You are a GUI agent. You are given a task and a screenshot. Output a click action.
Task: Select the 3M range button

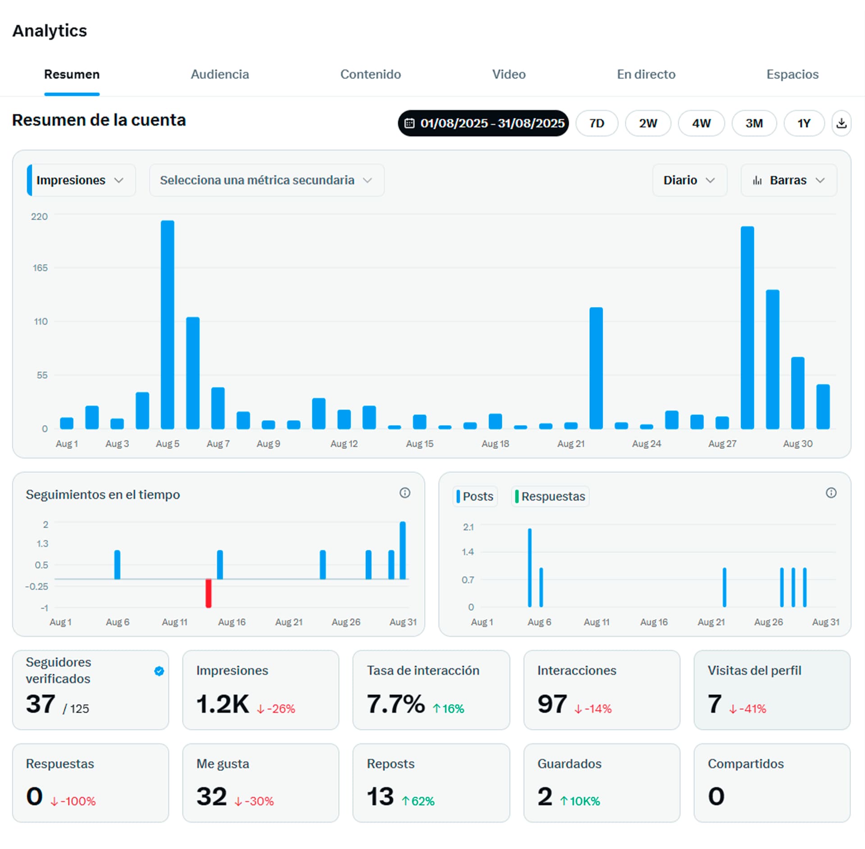click(754, 123)
